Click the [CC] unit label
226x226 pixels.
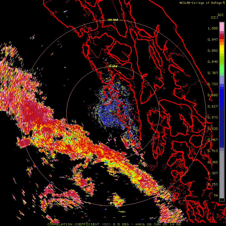214,17
